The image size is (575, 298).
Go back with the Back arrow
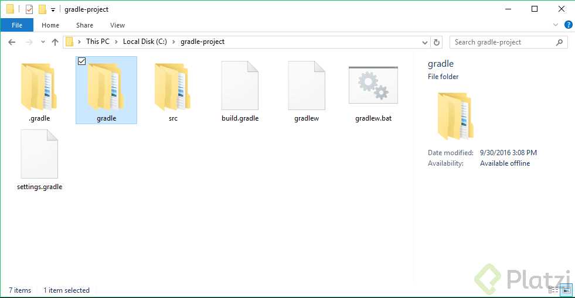(x=12, y=42)
